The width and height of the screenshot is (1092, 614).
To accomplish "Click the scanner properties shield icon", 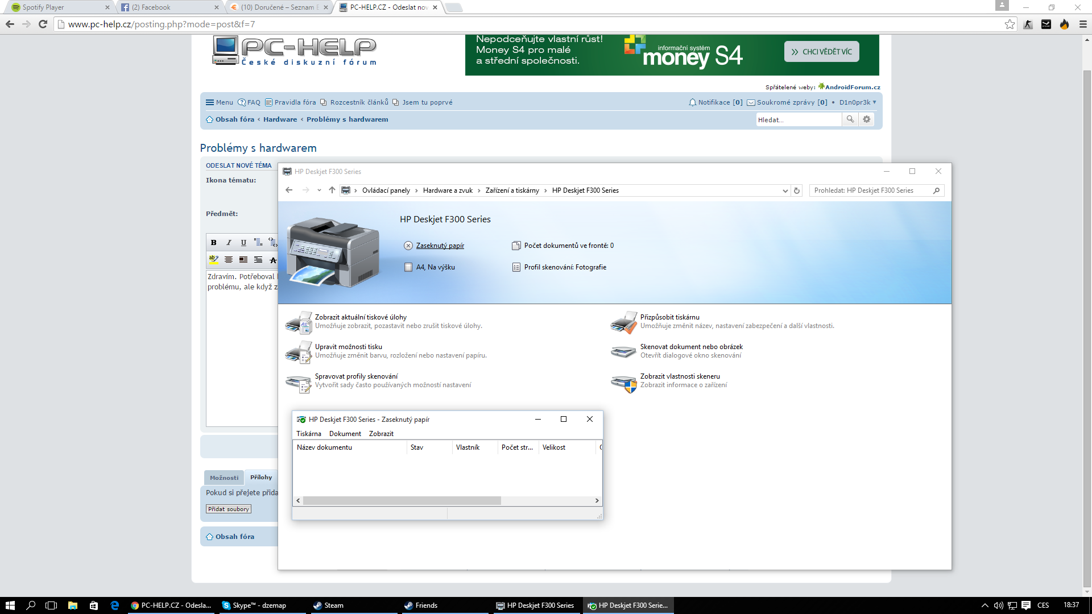I will 624,384.
